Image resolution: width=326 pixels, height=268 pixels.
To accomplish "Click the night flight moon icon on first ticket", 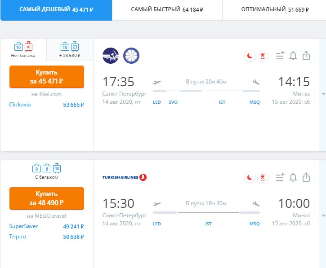I will coord(250,56).
